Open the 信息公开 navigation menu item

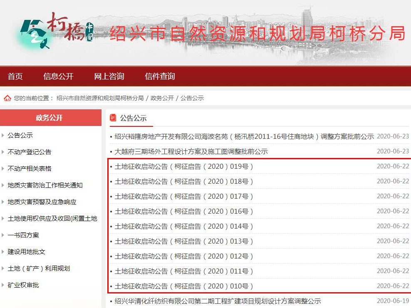click(58, 76)
